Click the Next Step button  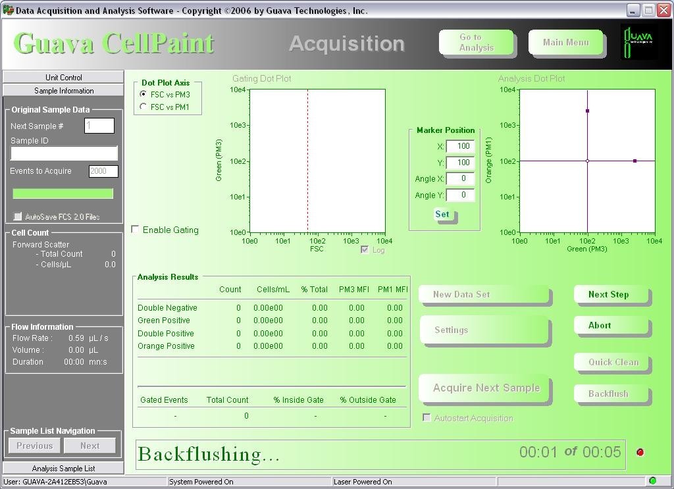point(611,294)
